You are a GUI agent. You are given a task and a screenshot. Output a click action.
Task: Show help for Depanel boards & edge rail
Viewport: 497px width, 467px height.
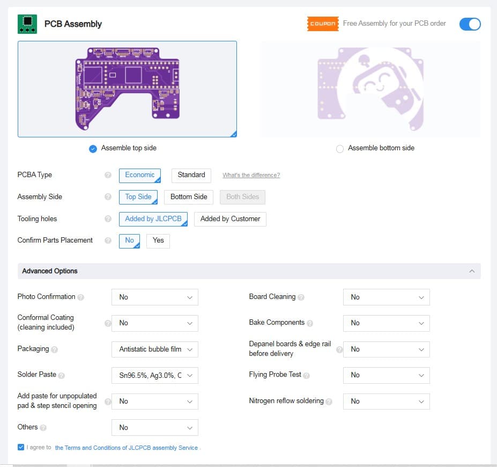click(x=339, y=349)
